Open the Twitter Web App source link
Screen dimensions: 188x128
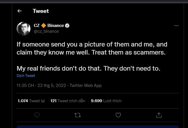(86, 86)
